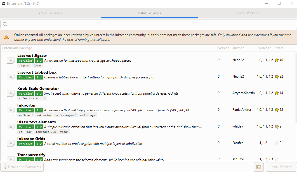Select the Inkporter title

pos(27,105)
